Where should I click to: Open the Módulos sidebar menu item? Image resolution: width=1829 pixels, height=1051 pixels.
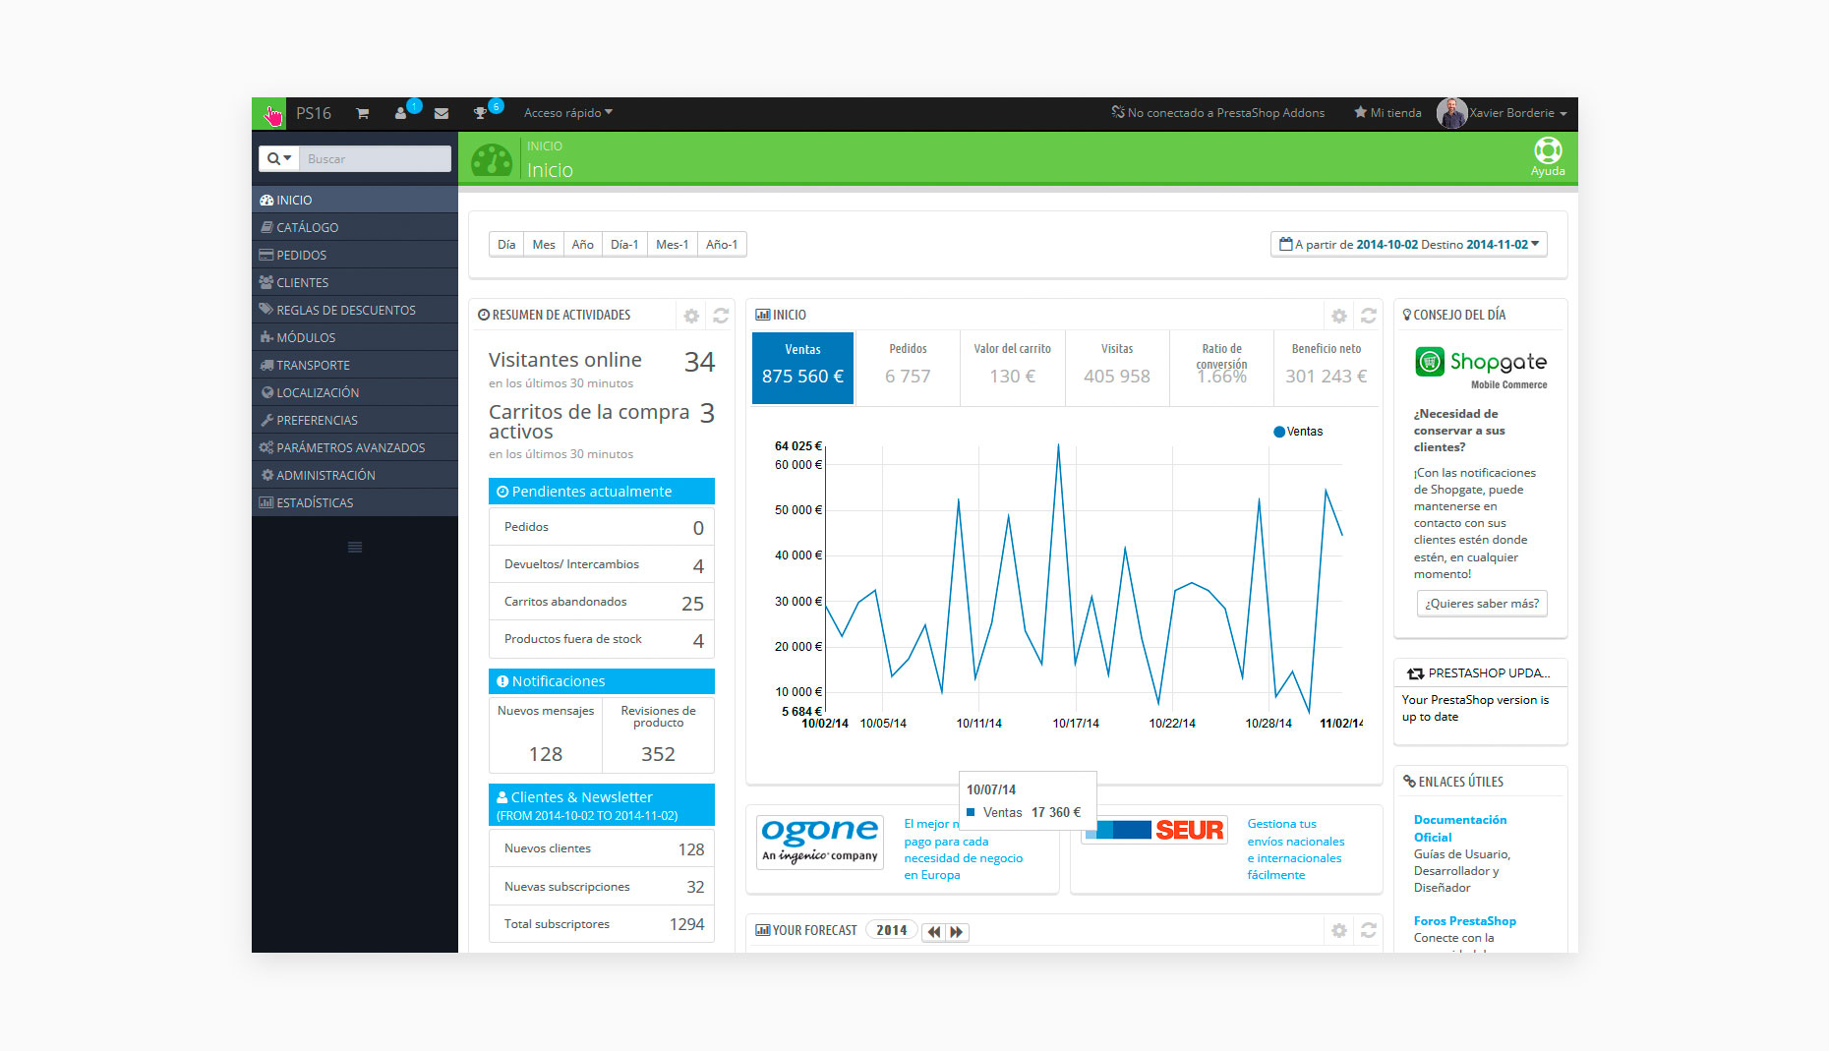pos(355,337)
